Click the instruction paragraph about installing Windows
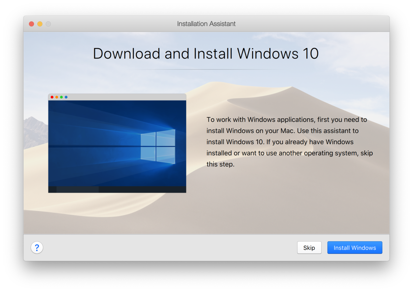 [289, 142]
